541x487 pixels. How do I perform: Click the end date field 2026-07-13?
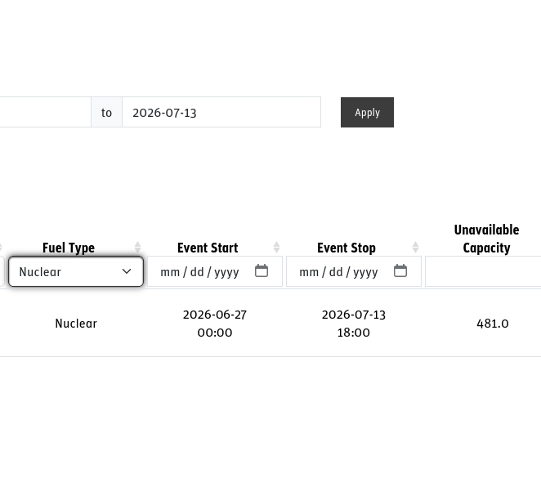221,112
